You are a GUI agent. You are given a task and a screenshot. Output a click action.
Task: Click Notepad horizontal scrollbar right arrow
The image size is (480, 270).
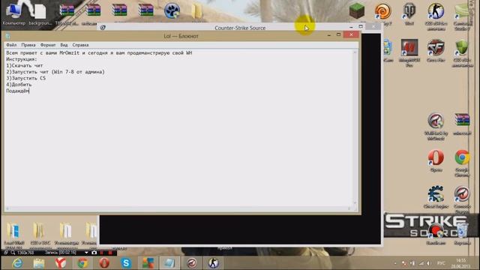tap(349, 208)
